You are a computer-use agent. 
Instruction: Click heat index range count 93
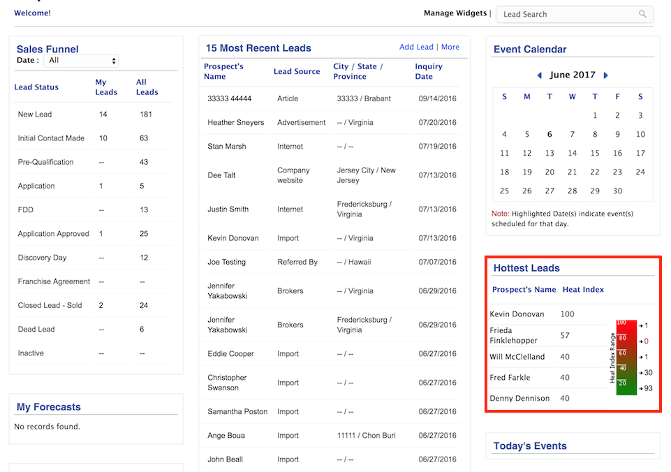coord(649,388)
